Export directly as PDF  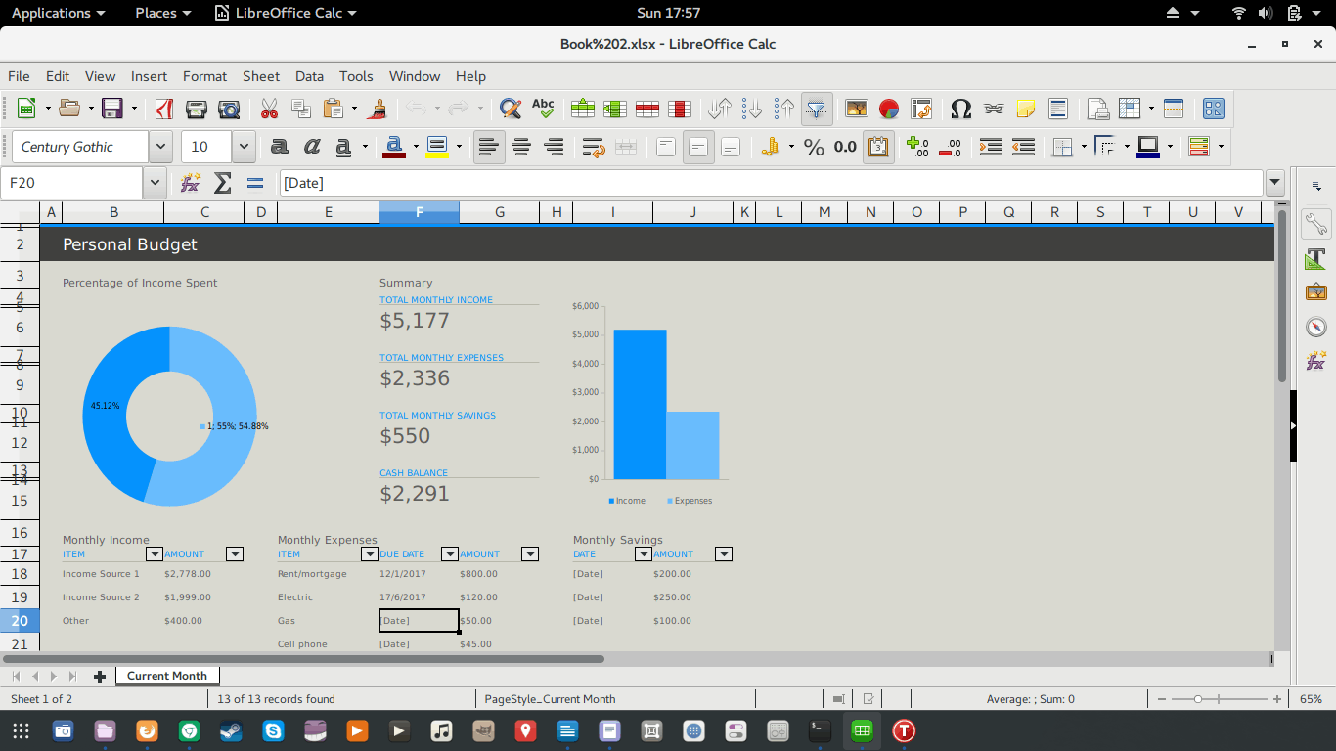click(x=164, y=109)
